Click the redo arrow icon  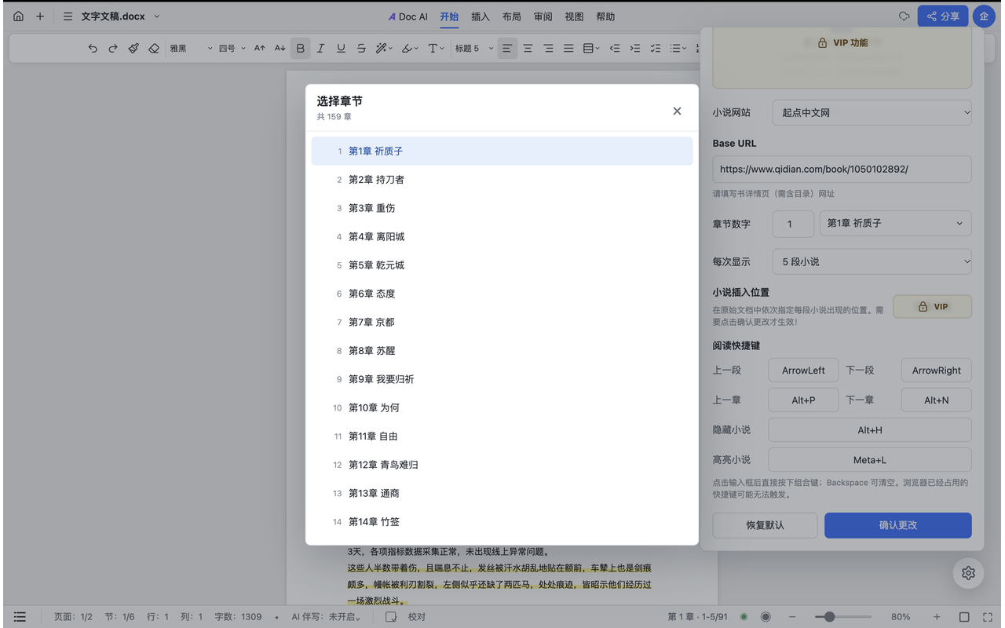point(113,49)
